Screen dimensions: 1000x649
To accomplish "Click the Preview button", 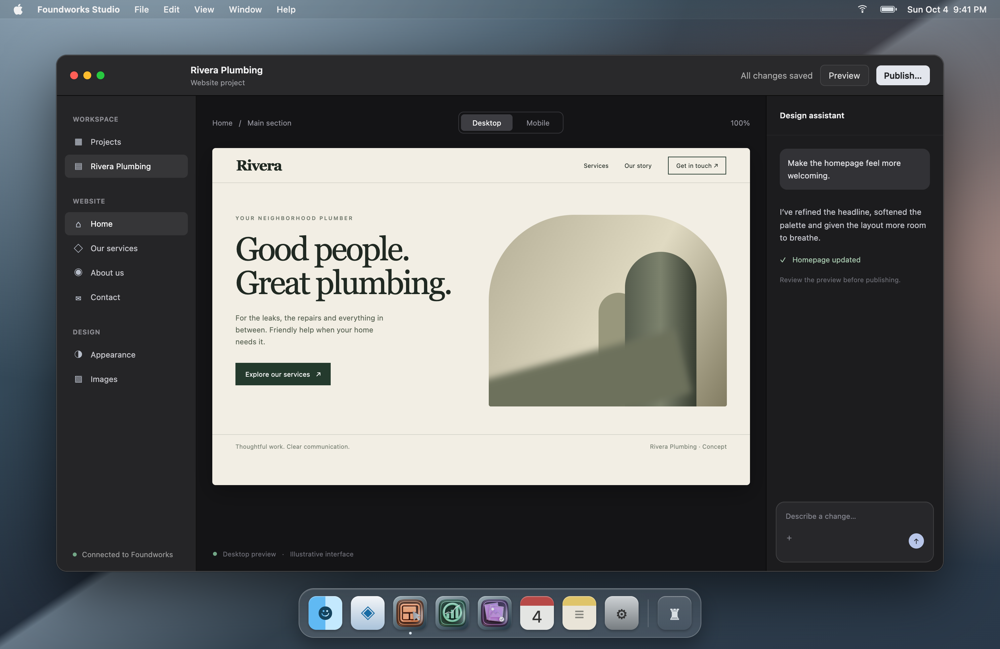I will pos(844,76).
